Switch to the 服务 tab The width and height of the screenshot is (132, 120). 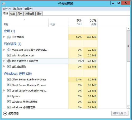[x=39, y=14]
